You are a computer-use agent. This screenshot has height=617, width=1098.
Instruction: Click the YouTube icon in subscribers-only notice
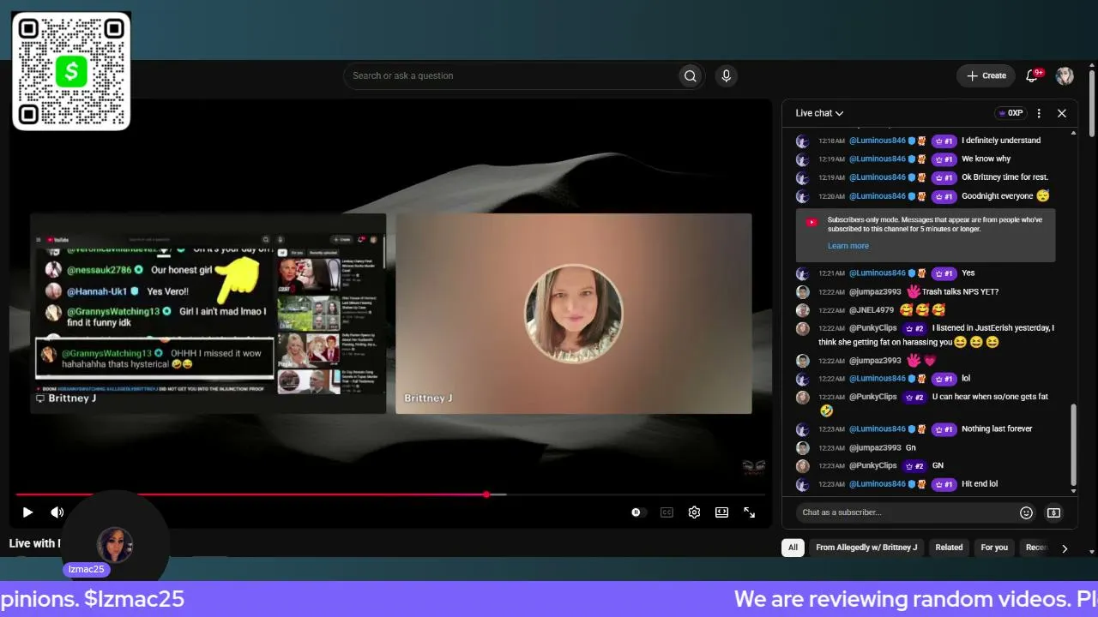[811, 222]
